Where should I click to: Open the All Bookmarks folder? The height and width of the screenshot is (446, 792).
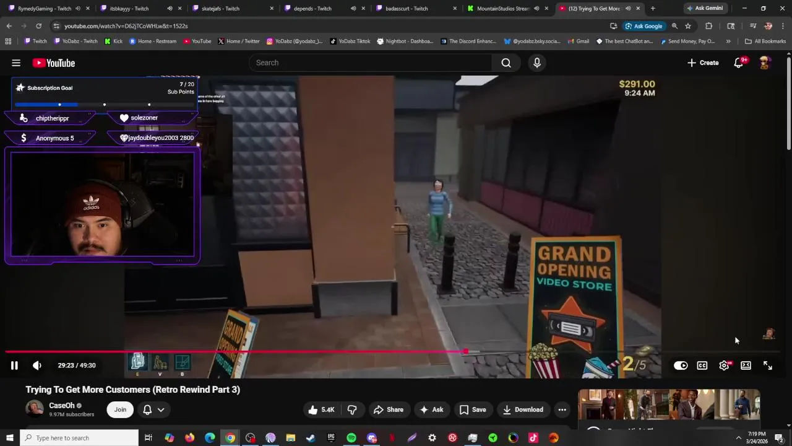tap(765, 42)
